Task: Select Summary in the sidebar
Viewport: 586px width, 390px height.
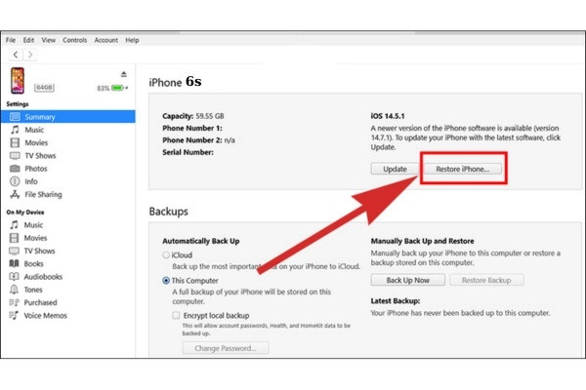Action: pyautogui.click(x=40, y=116)
